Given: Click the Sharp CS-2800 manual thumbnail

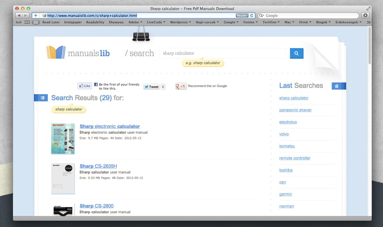Looking at the screenshot, I should [x=63, y=210].
